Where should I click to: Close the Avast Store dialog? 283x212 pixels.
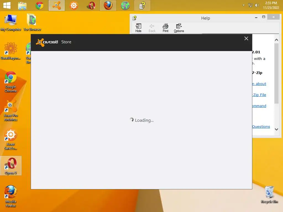[x=246, y=38]
